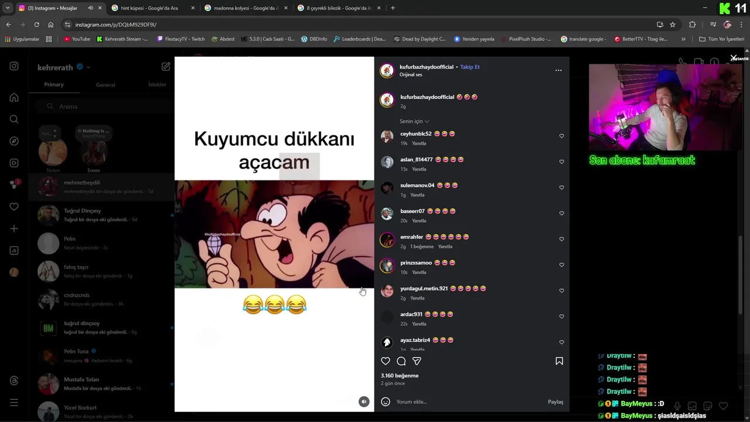The image size is (750, 422).
Task: Like sulemanov.04's comment
Action: pyautogui.click(x=561, y=188)
